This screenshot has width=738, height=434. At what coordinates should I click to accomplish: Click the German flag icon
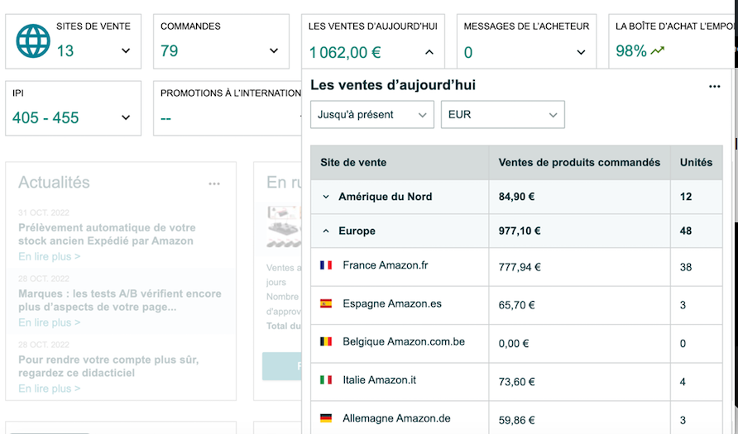coord(326,418)
